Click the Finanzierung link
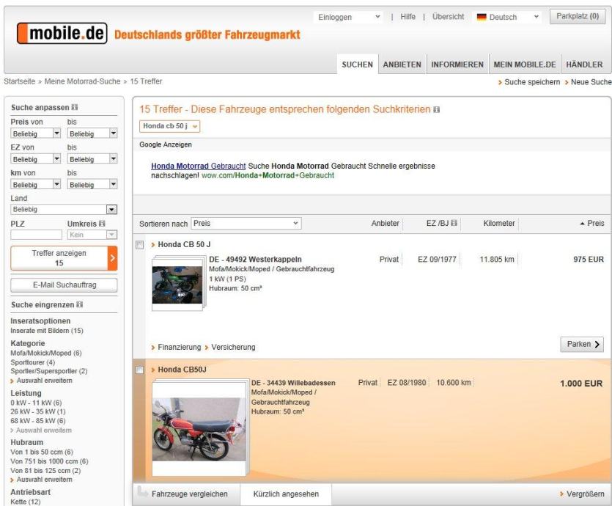 tap(179, 347)
